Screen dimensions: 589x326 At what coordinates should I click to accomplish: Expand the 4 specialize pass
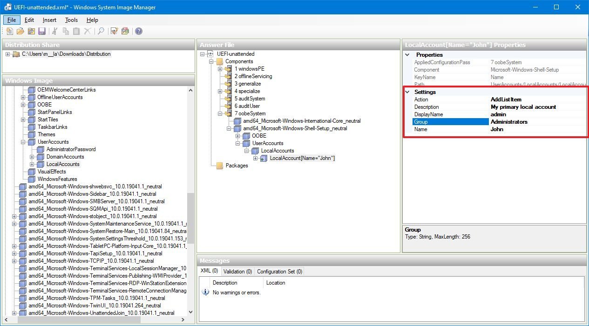coord(220,91)
